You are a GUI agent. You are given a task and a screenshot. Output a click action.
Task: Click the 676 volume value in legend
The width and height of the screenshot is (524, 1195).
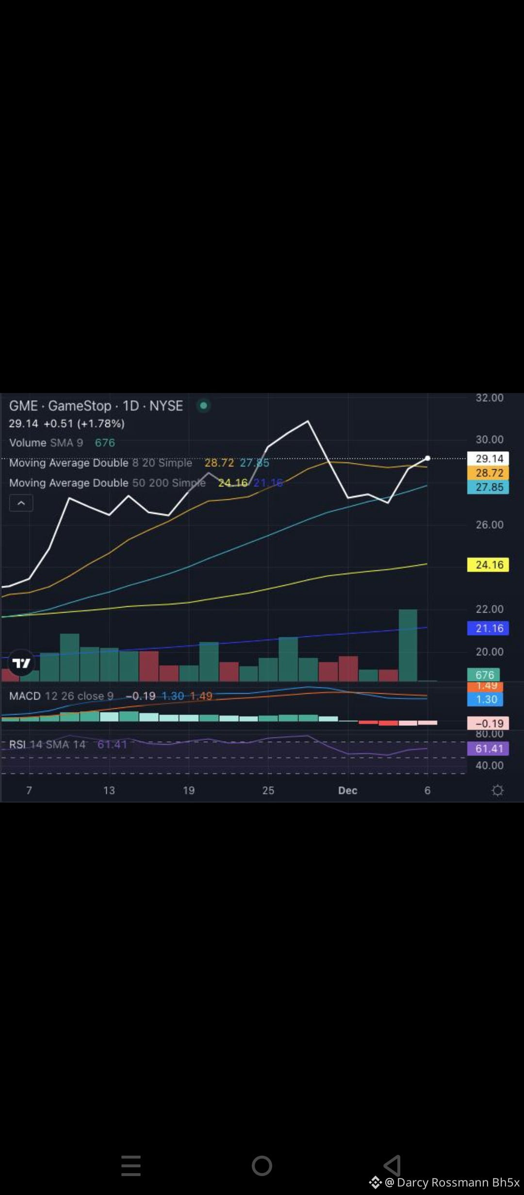tap(105, 443)
